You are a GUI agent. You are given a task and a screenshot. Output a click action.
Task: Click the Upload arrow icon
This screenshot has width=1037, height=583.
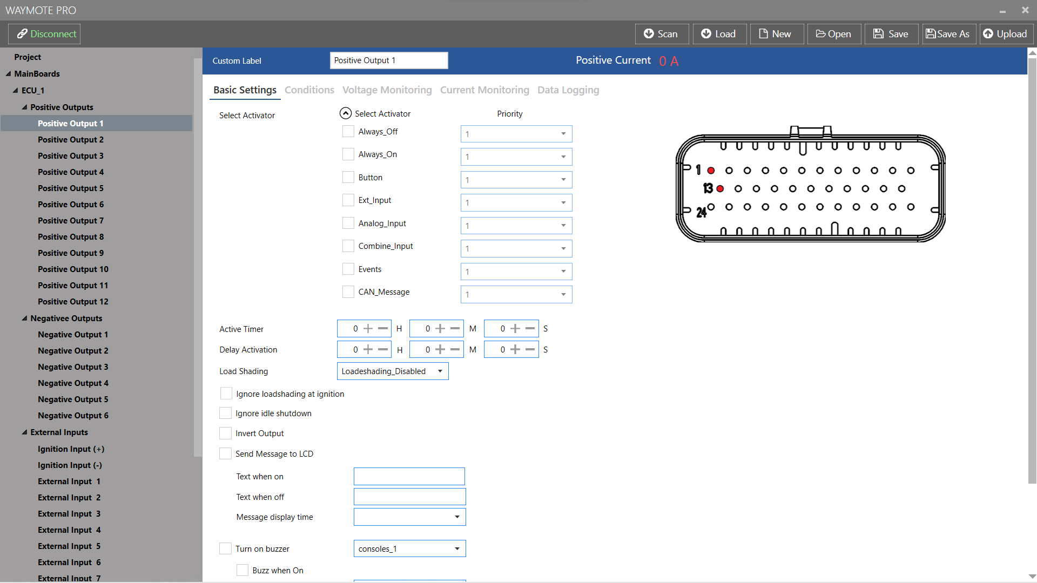click(x=988, y=34)
